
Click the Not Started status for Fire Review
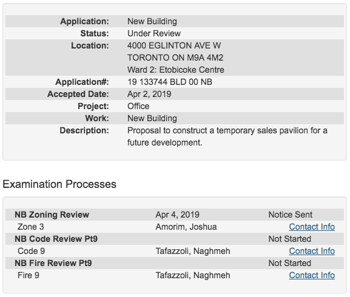(x=290, y=263)
